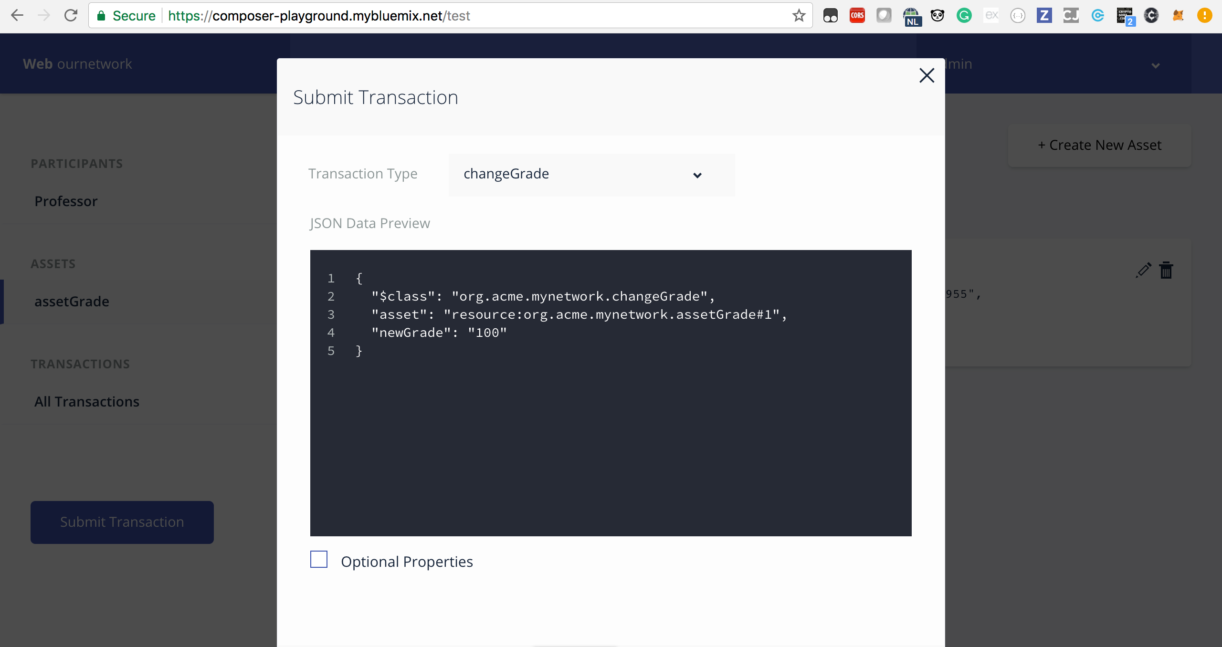The height and width of the screenshot is (647, 1222).
Task: Change changeGrade to another transaction type
Action: click(x=591, y=174)
